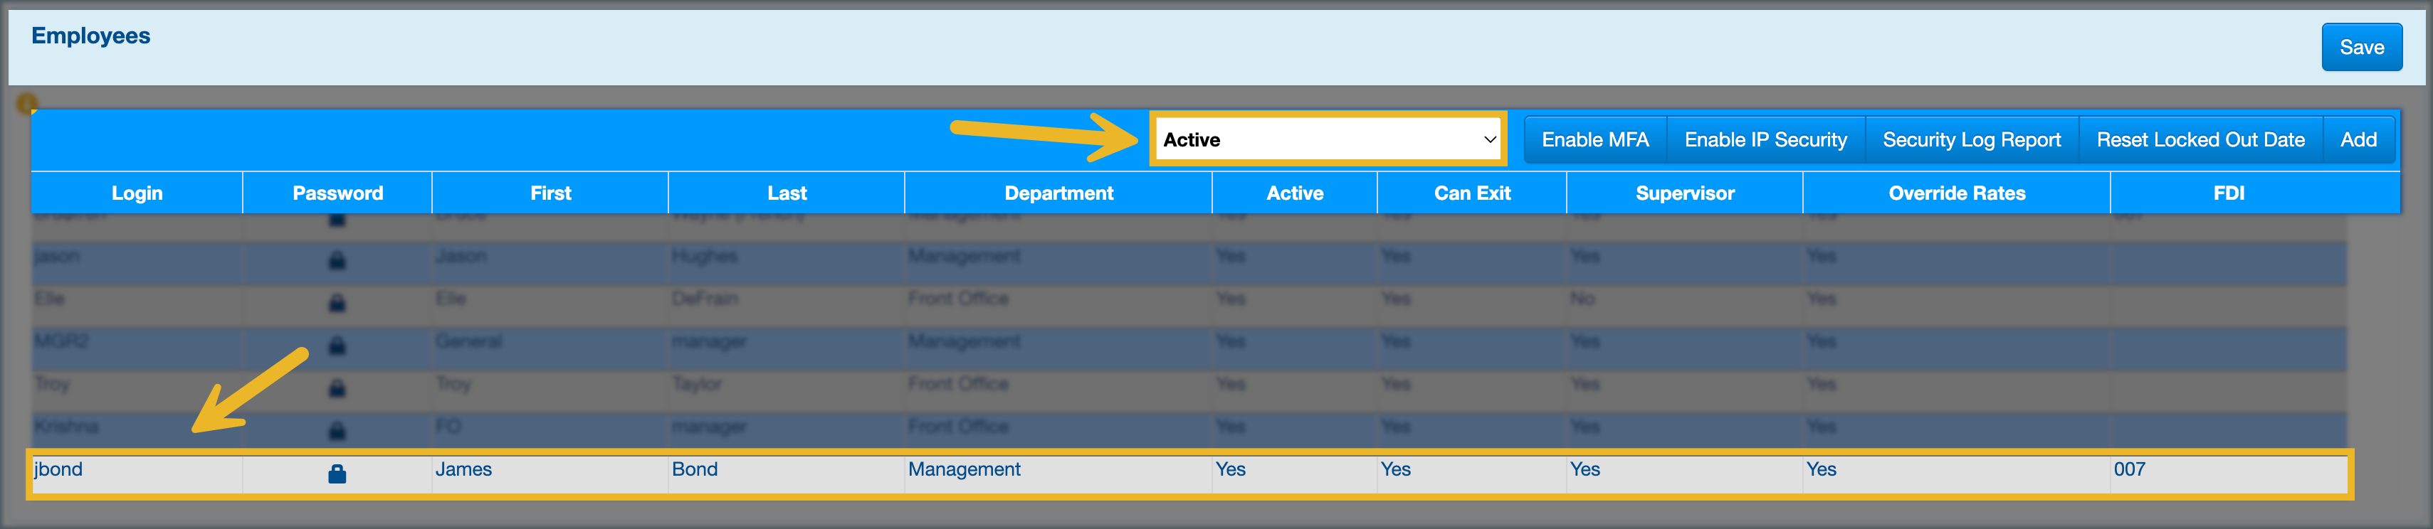Click the Active value for James Bond
This screenshot has width=2433, height=529.
point(1230,469)
